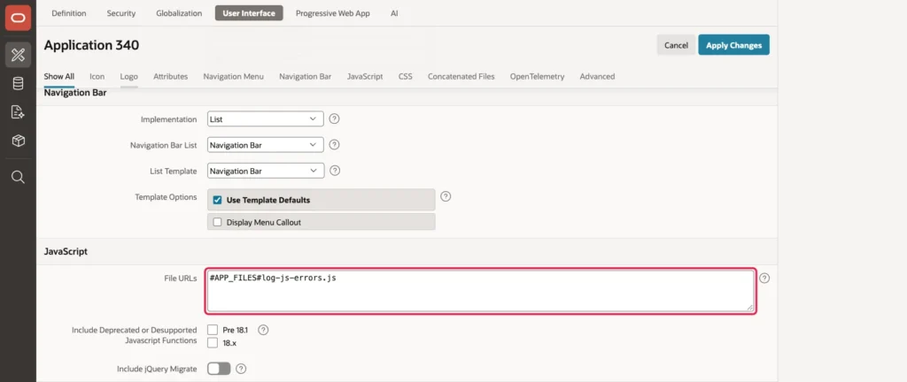
Task: Uncheck Use Template Defaults
Action: 218,200
